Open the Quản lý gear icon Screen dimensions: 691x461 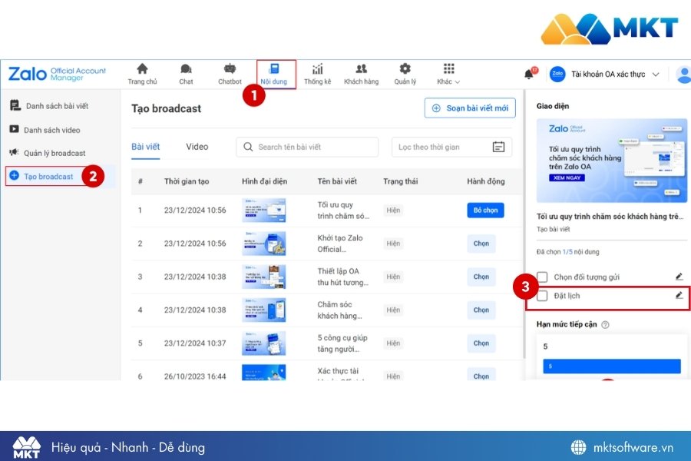[x=405, y=69]
